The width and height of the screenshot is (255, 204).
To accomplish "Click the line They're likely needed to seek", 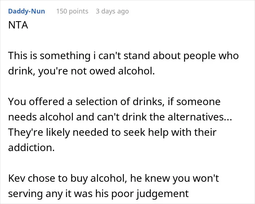I will point(112,132).
